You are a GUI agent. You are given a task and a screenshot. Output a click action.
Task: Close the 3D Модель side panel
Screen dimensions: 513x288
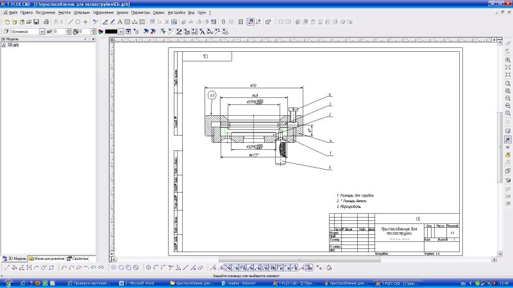93,39
